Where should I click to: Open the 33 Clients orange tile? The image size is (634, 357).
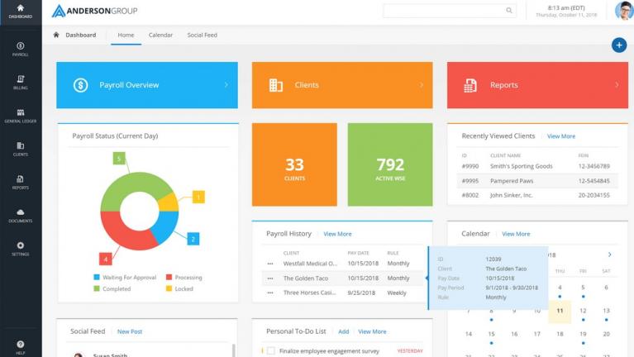(294, 164)
